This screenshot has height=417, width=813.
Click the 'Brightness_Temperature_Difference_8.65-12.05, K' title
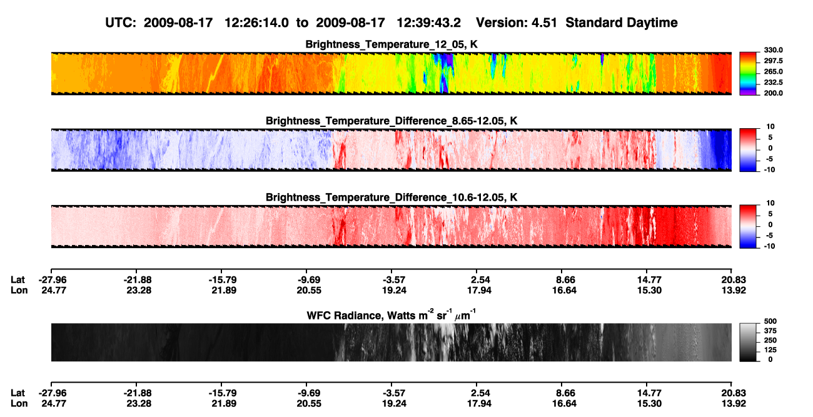pyautogui.click(x=391, y=121)
